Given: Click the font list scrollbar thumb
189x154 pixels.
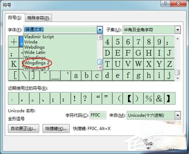Looking at the screenshot, I should click(100, 62).
